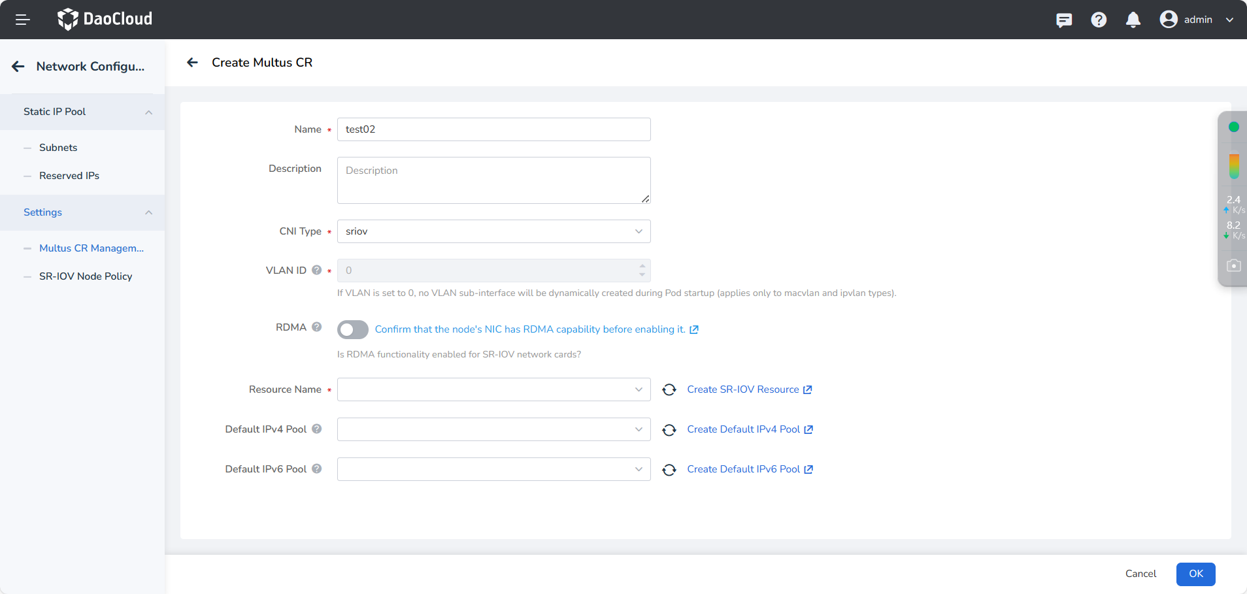Open the messages chat icon

pyautogui.click(x=1063, y=20)
